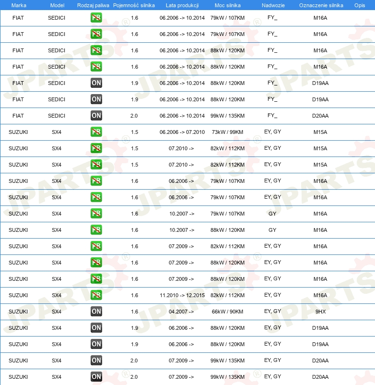Image resolution: width=375 pixels, height=385 pixels.
Task: Click the PB icon for SX4 1.6 07.2009 82kW / 112KM
Action: pos(96,246)
